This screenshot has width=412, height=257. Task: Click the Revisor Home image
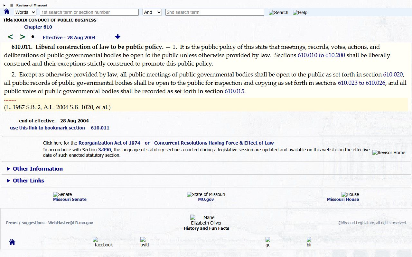389,153
